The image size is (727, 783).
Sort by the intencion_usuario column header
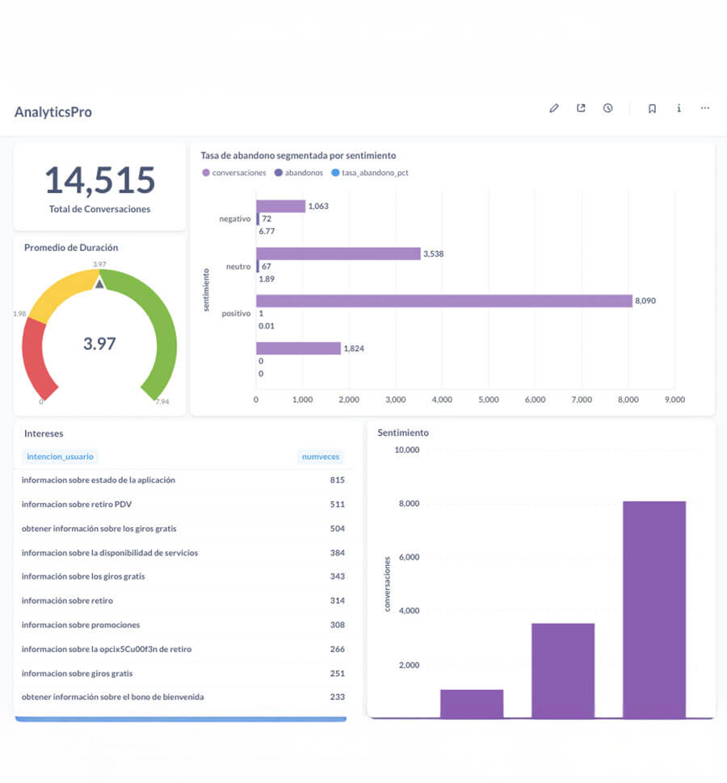pos(60,457)
